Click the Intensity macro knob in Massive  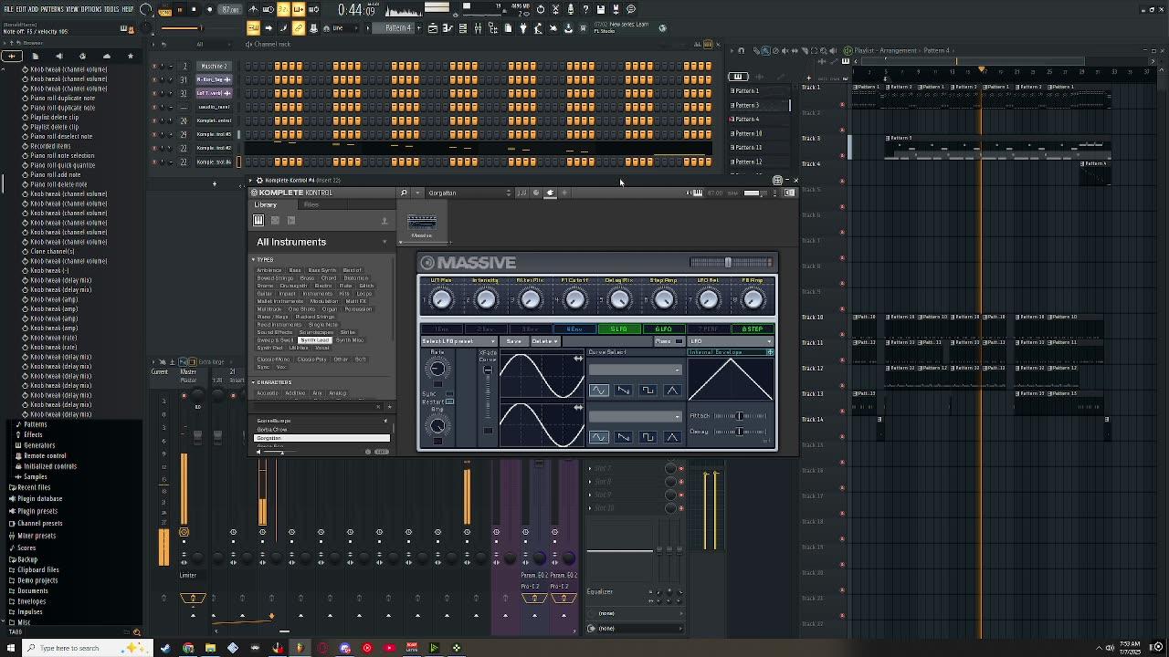(x=486, y=299)
